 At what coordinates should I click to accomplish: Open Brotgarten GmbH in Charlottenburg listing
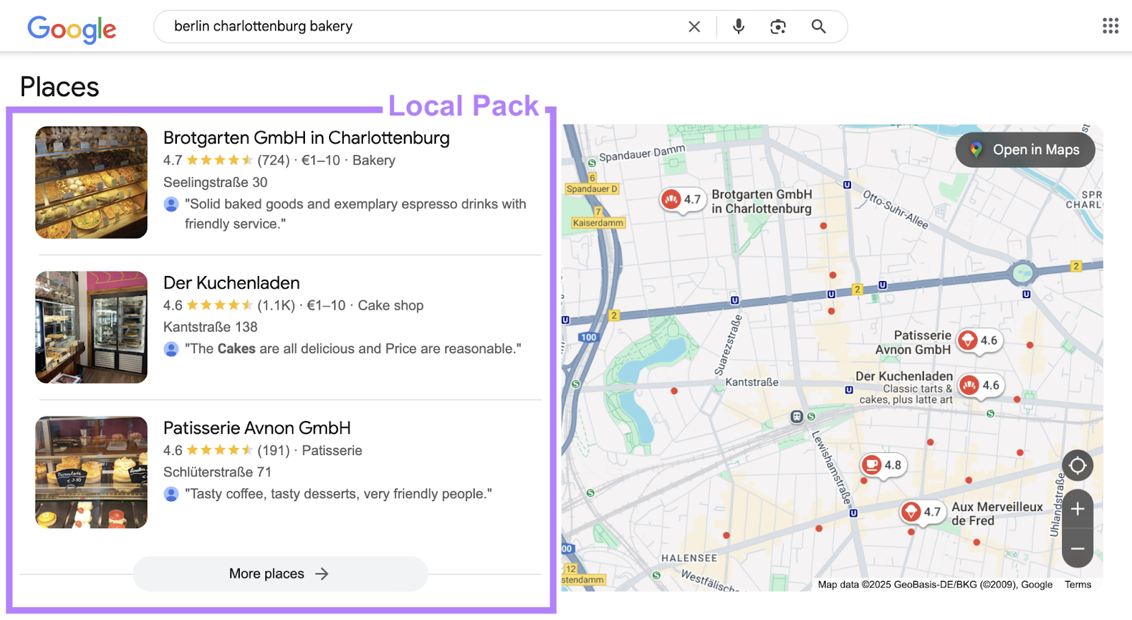[306, 138]
